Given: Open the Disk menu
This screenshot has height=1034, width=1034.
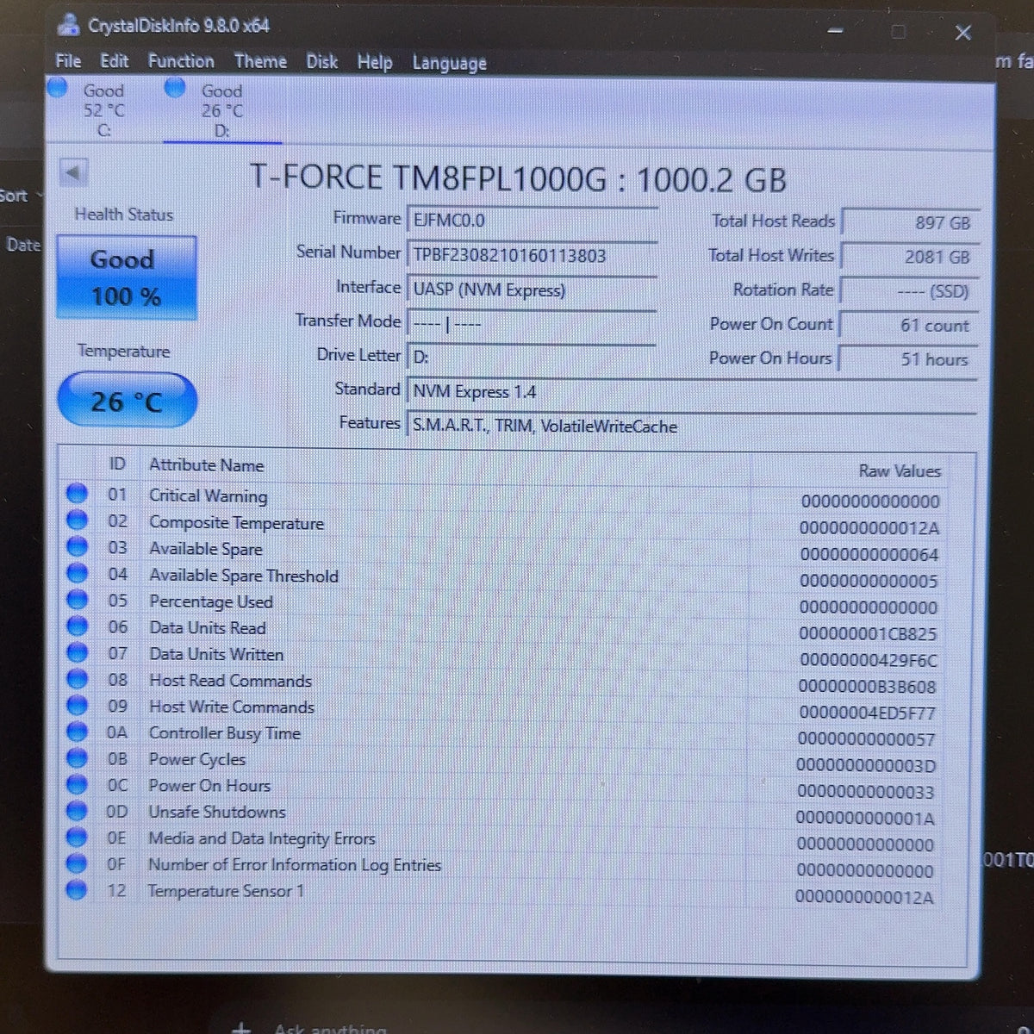Looking at the screenshot, I should point(321,62).
